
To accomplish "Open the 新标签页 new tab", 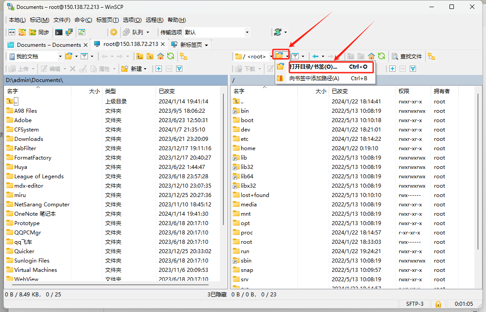I will coord(187,45).
